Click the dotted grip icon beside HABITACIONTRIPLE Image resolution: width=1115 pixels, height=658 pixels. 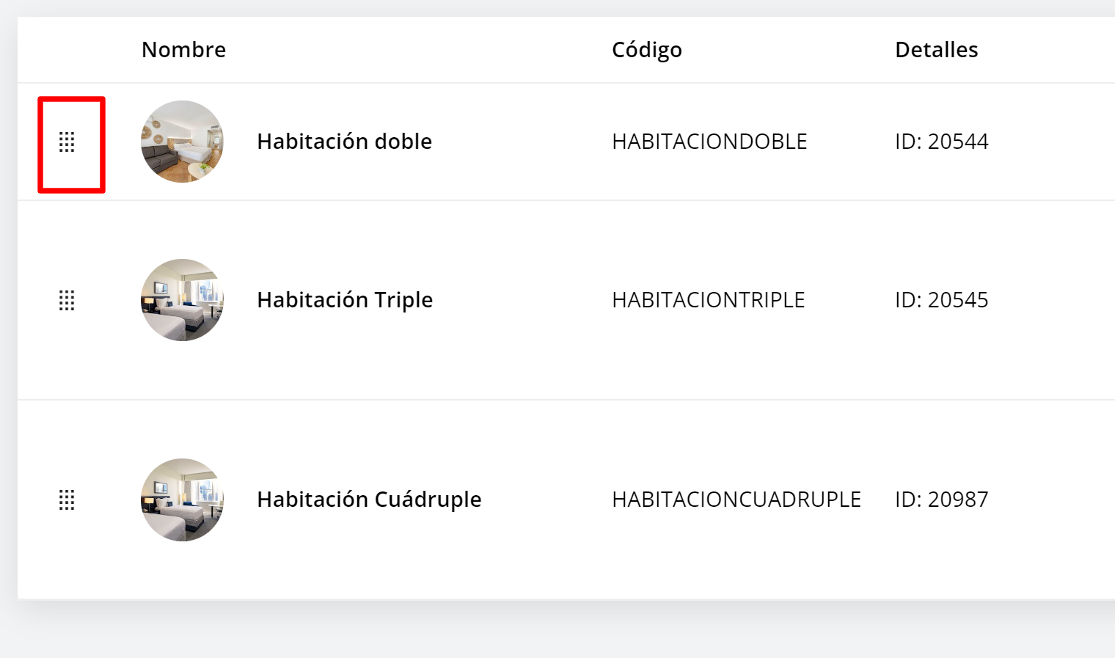point(67,299)
